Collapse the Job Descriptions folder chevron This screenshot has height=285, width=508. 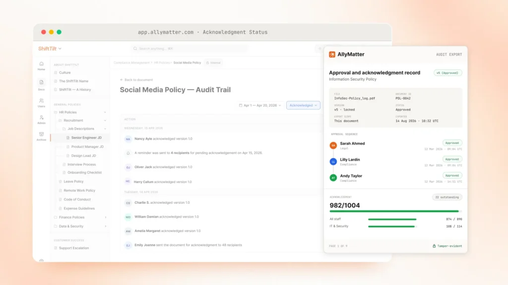point(105,129)
